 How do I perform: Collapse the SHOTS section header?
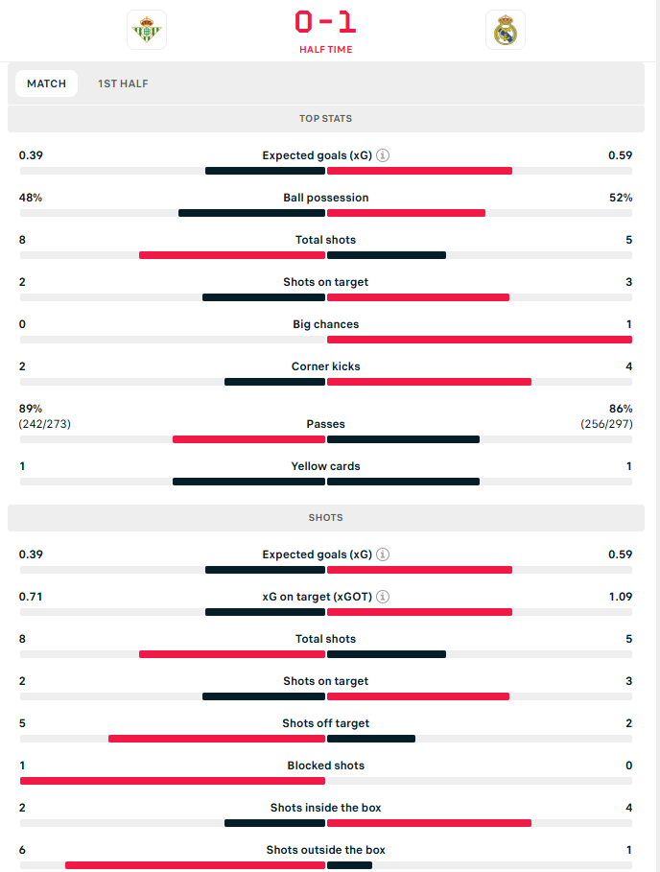[326, 518]
